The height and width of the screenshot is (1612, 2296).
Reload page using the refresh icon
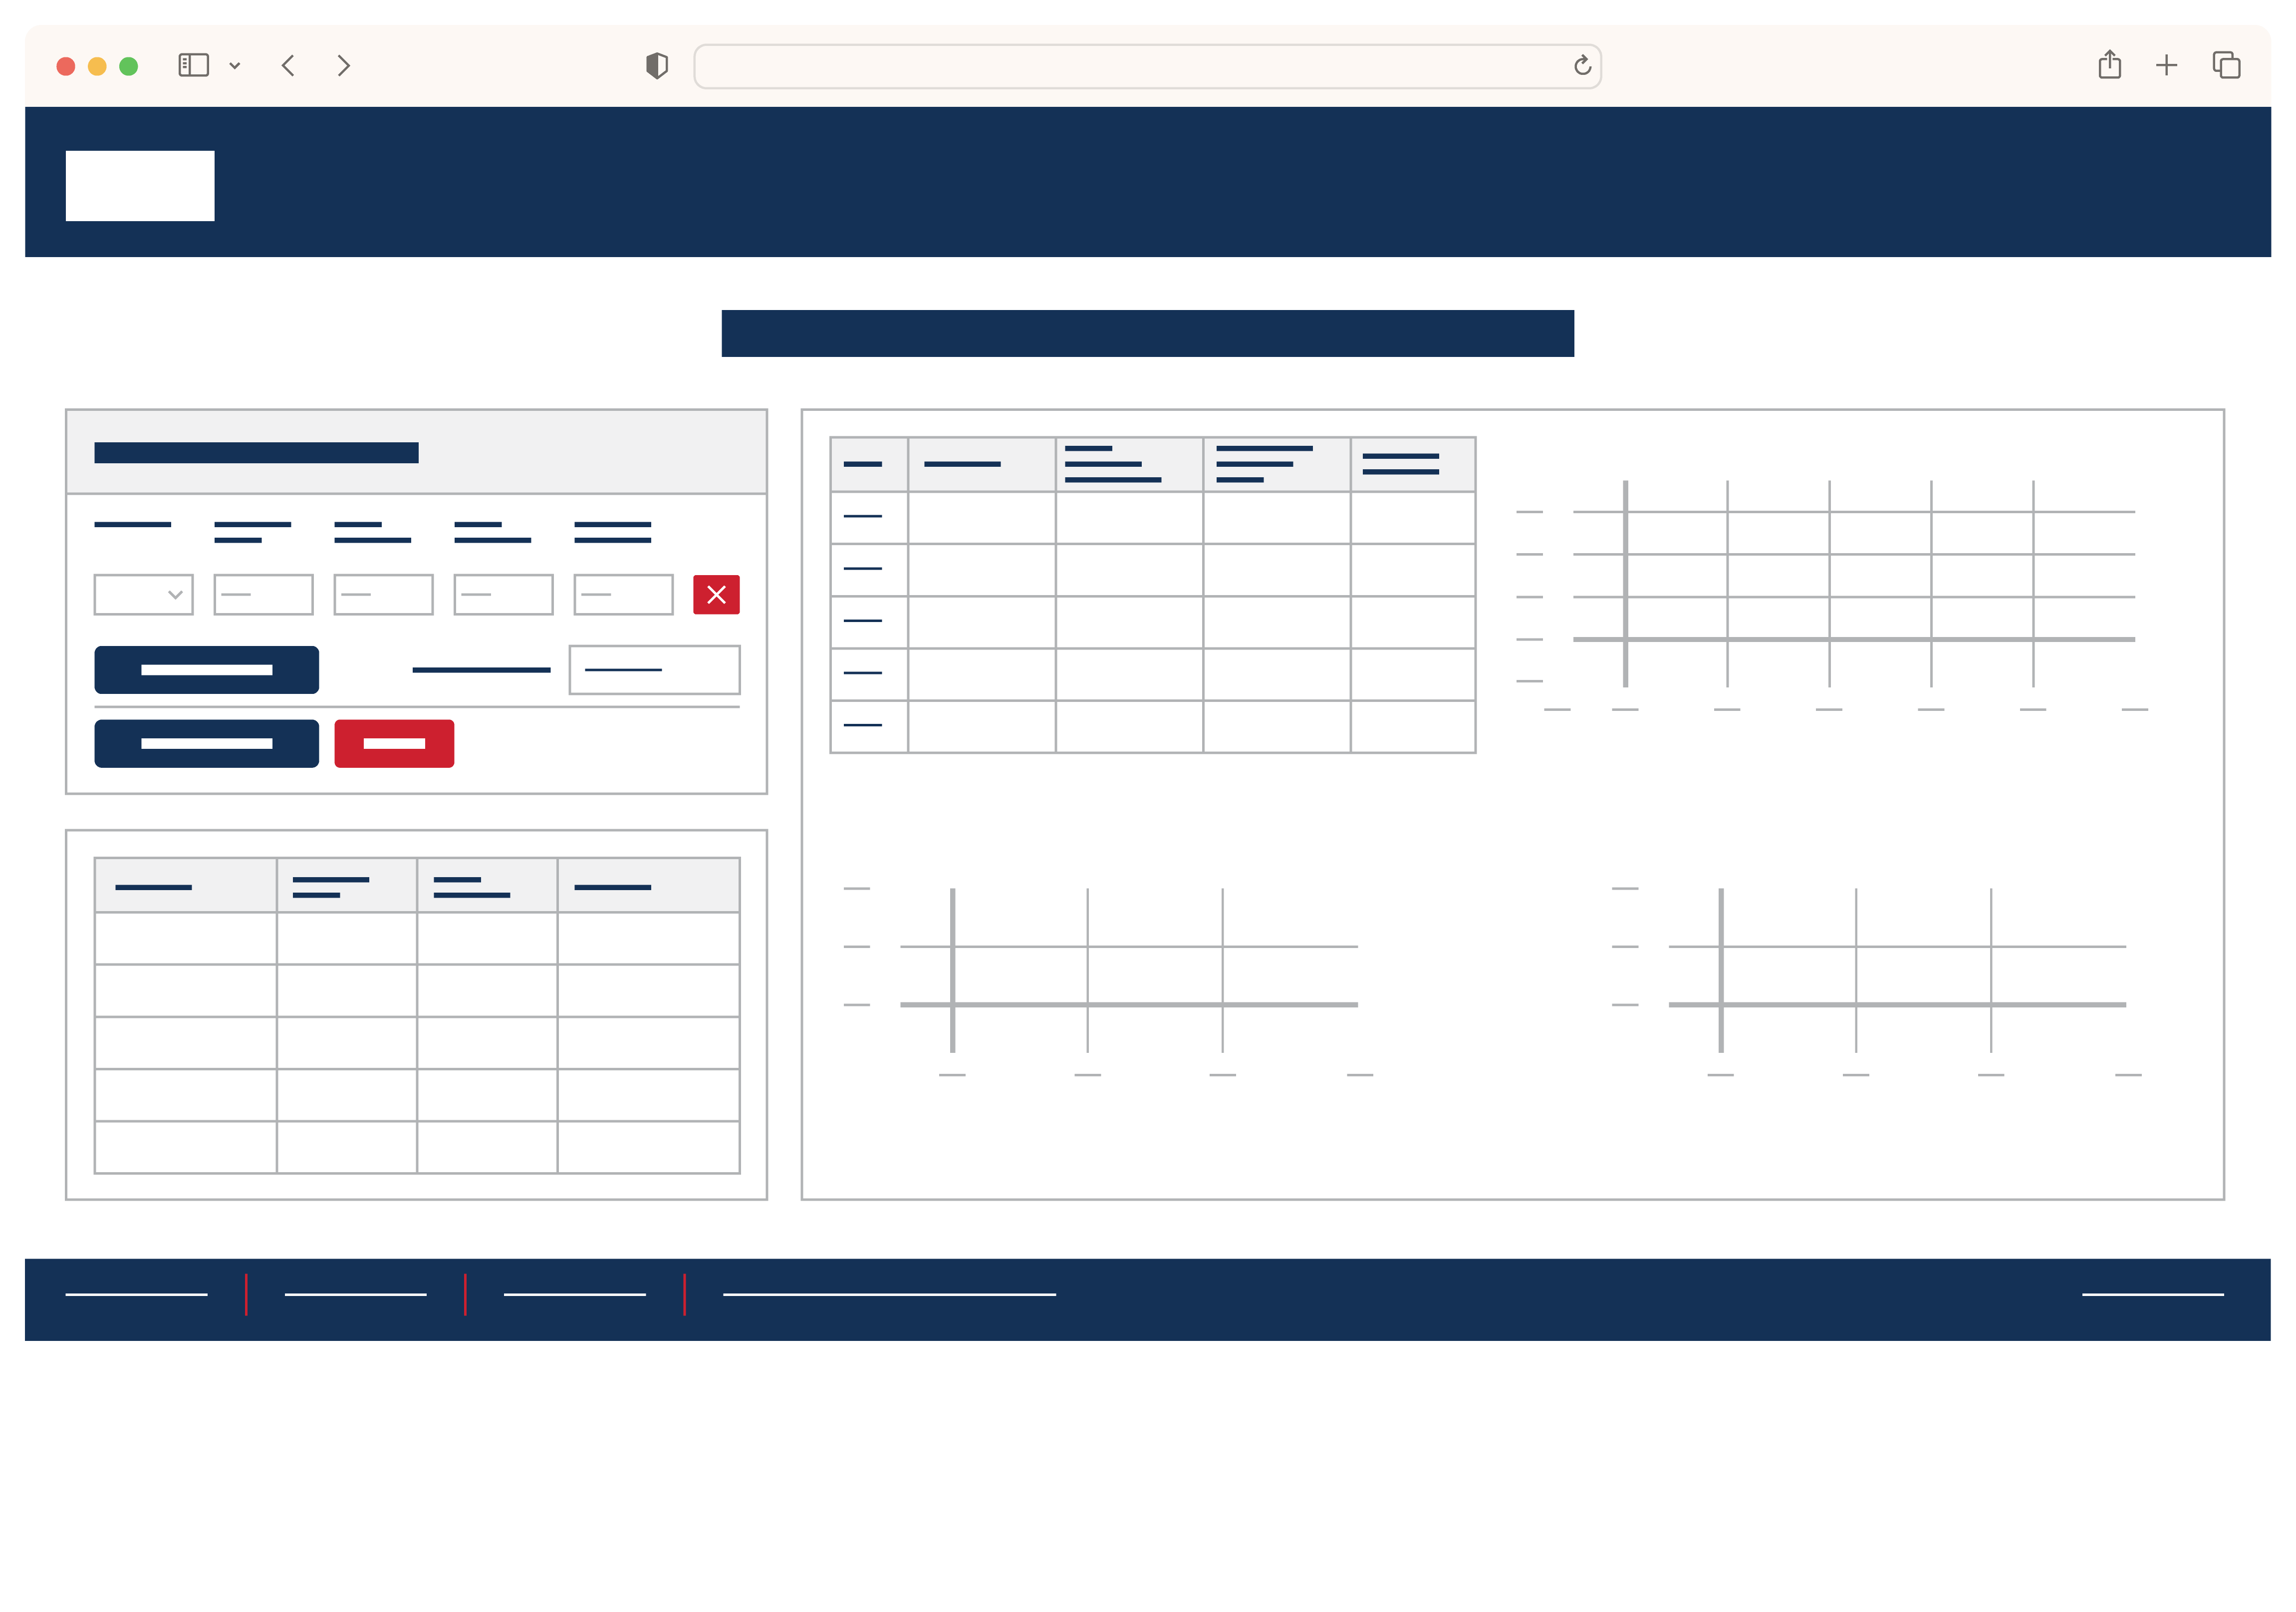tap(1582, 66)
